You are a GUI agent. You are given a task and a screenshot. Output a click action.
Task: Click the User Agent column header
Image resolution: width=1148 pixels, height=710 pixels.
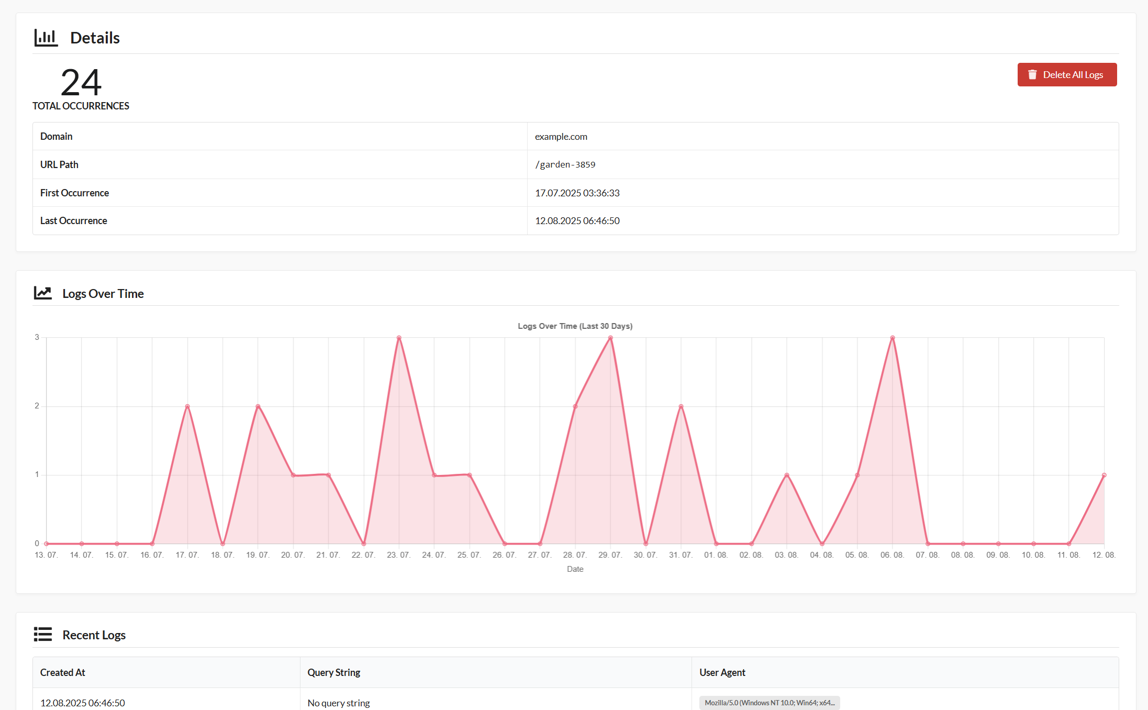(722, 672)
